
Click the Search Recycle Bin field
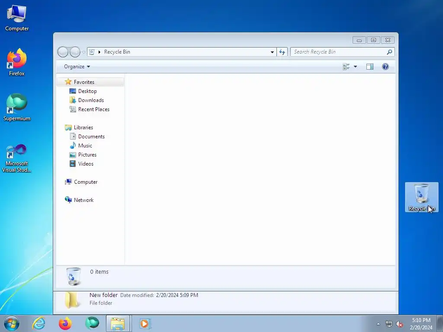(x=343, y=52)
